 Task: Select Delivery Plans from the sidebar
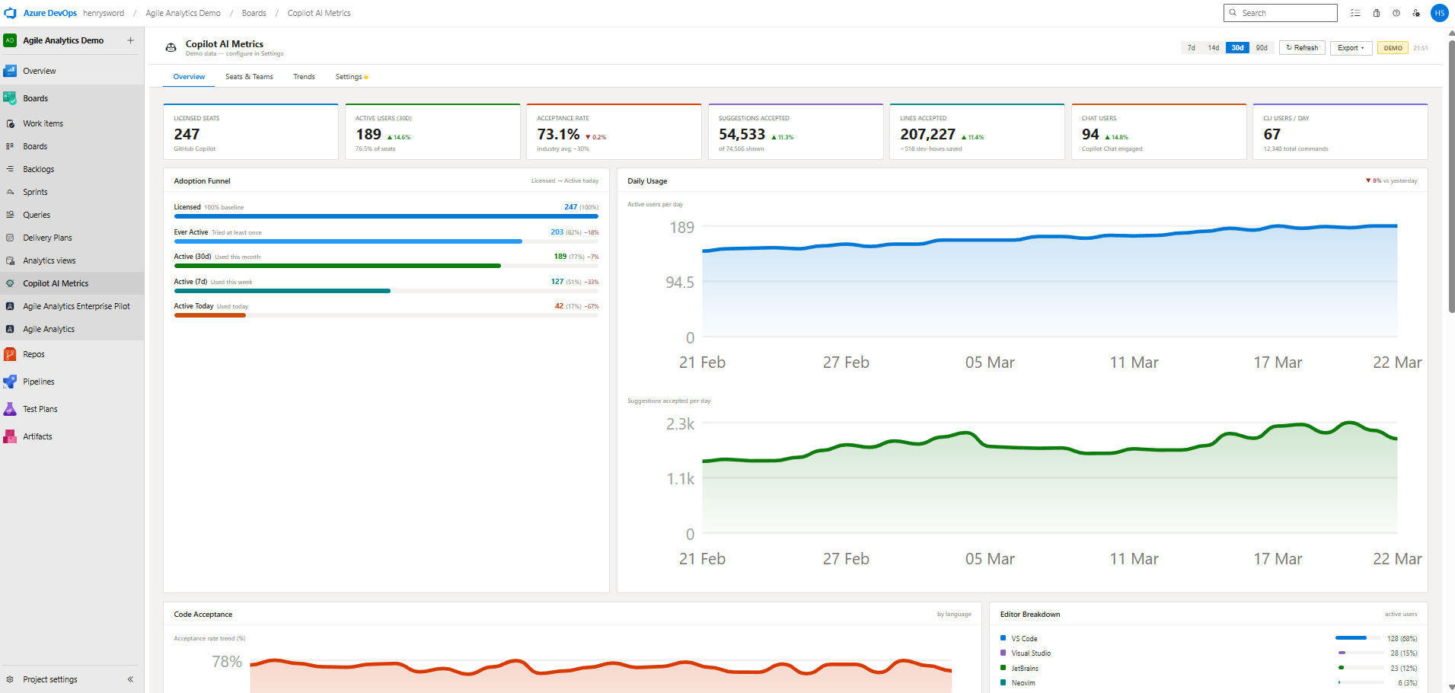click(x=46, y=238)
